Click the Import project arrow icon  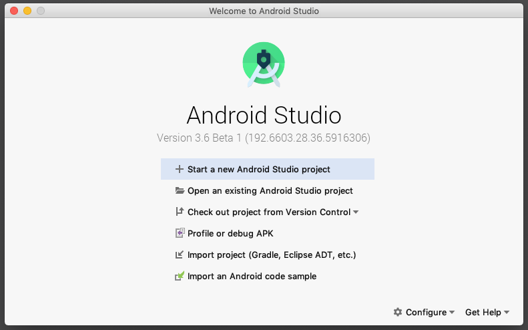tap(180, 255)
